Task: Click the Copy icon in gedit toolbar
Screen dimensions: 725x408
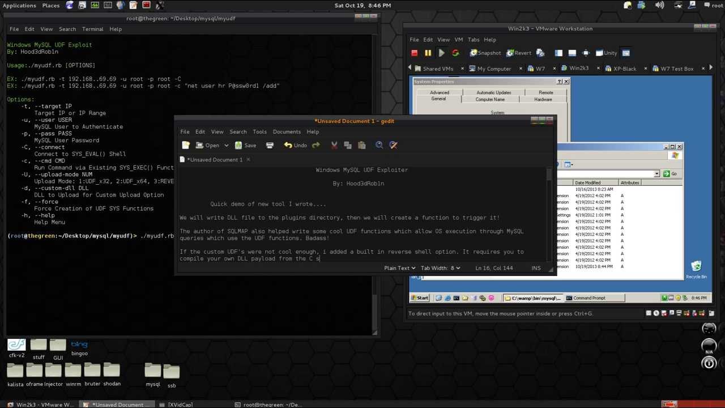Action: (x=348, y=145)
